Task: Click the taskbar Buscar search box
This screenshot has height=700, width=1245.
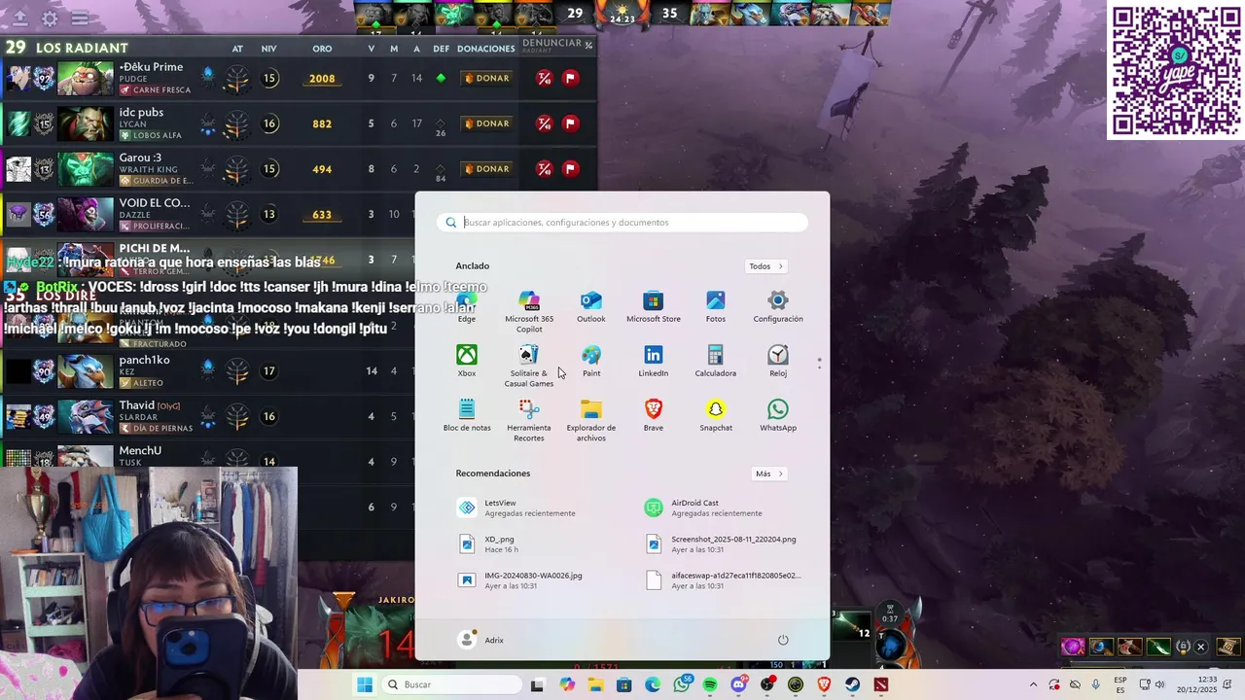Action: point(449,684)
